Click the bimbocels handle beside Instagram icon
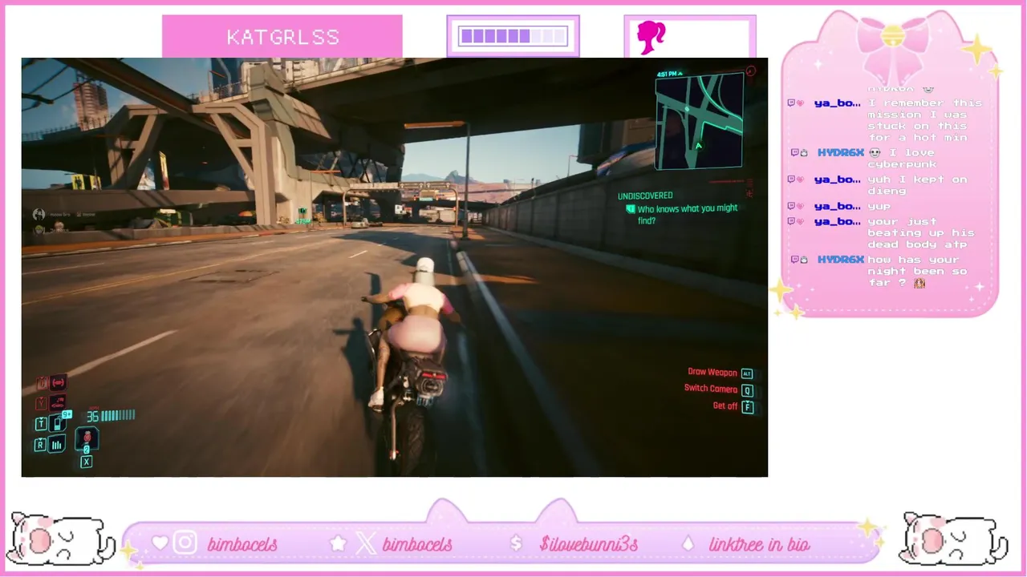The height and width of the screenshot is (577, 1027). pos(242,544)
